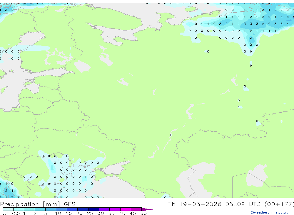Screen dimensions: 294x215
Task: Click the 2–5 mm legend swatch
Action: [x=40, y=209]
